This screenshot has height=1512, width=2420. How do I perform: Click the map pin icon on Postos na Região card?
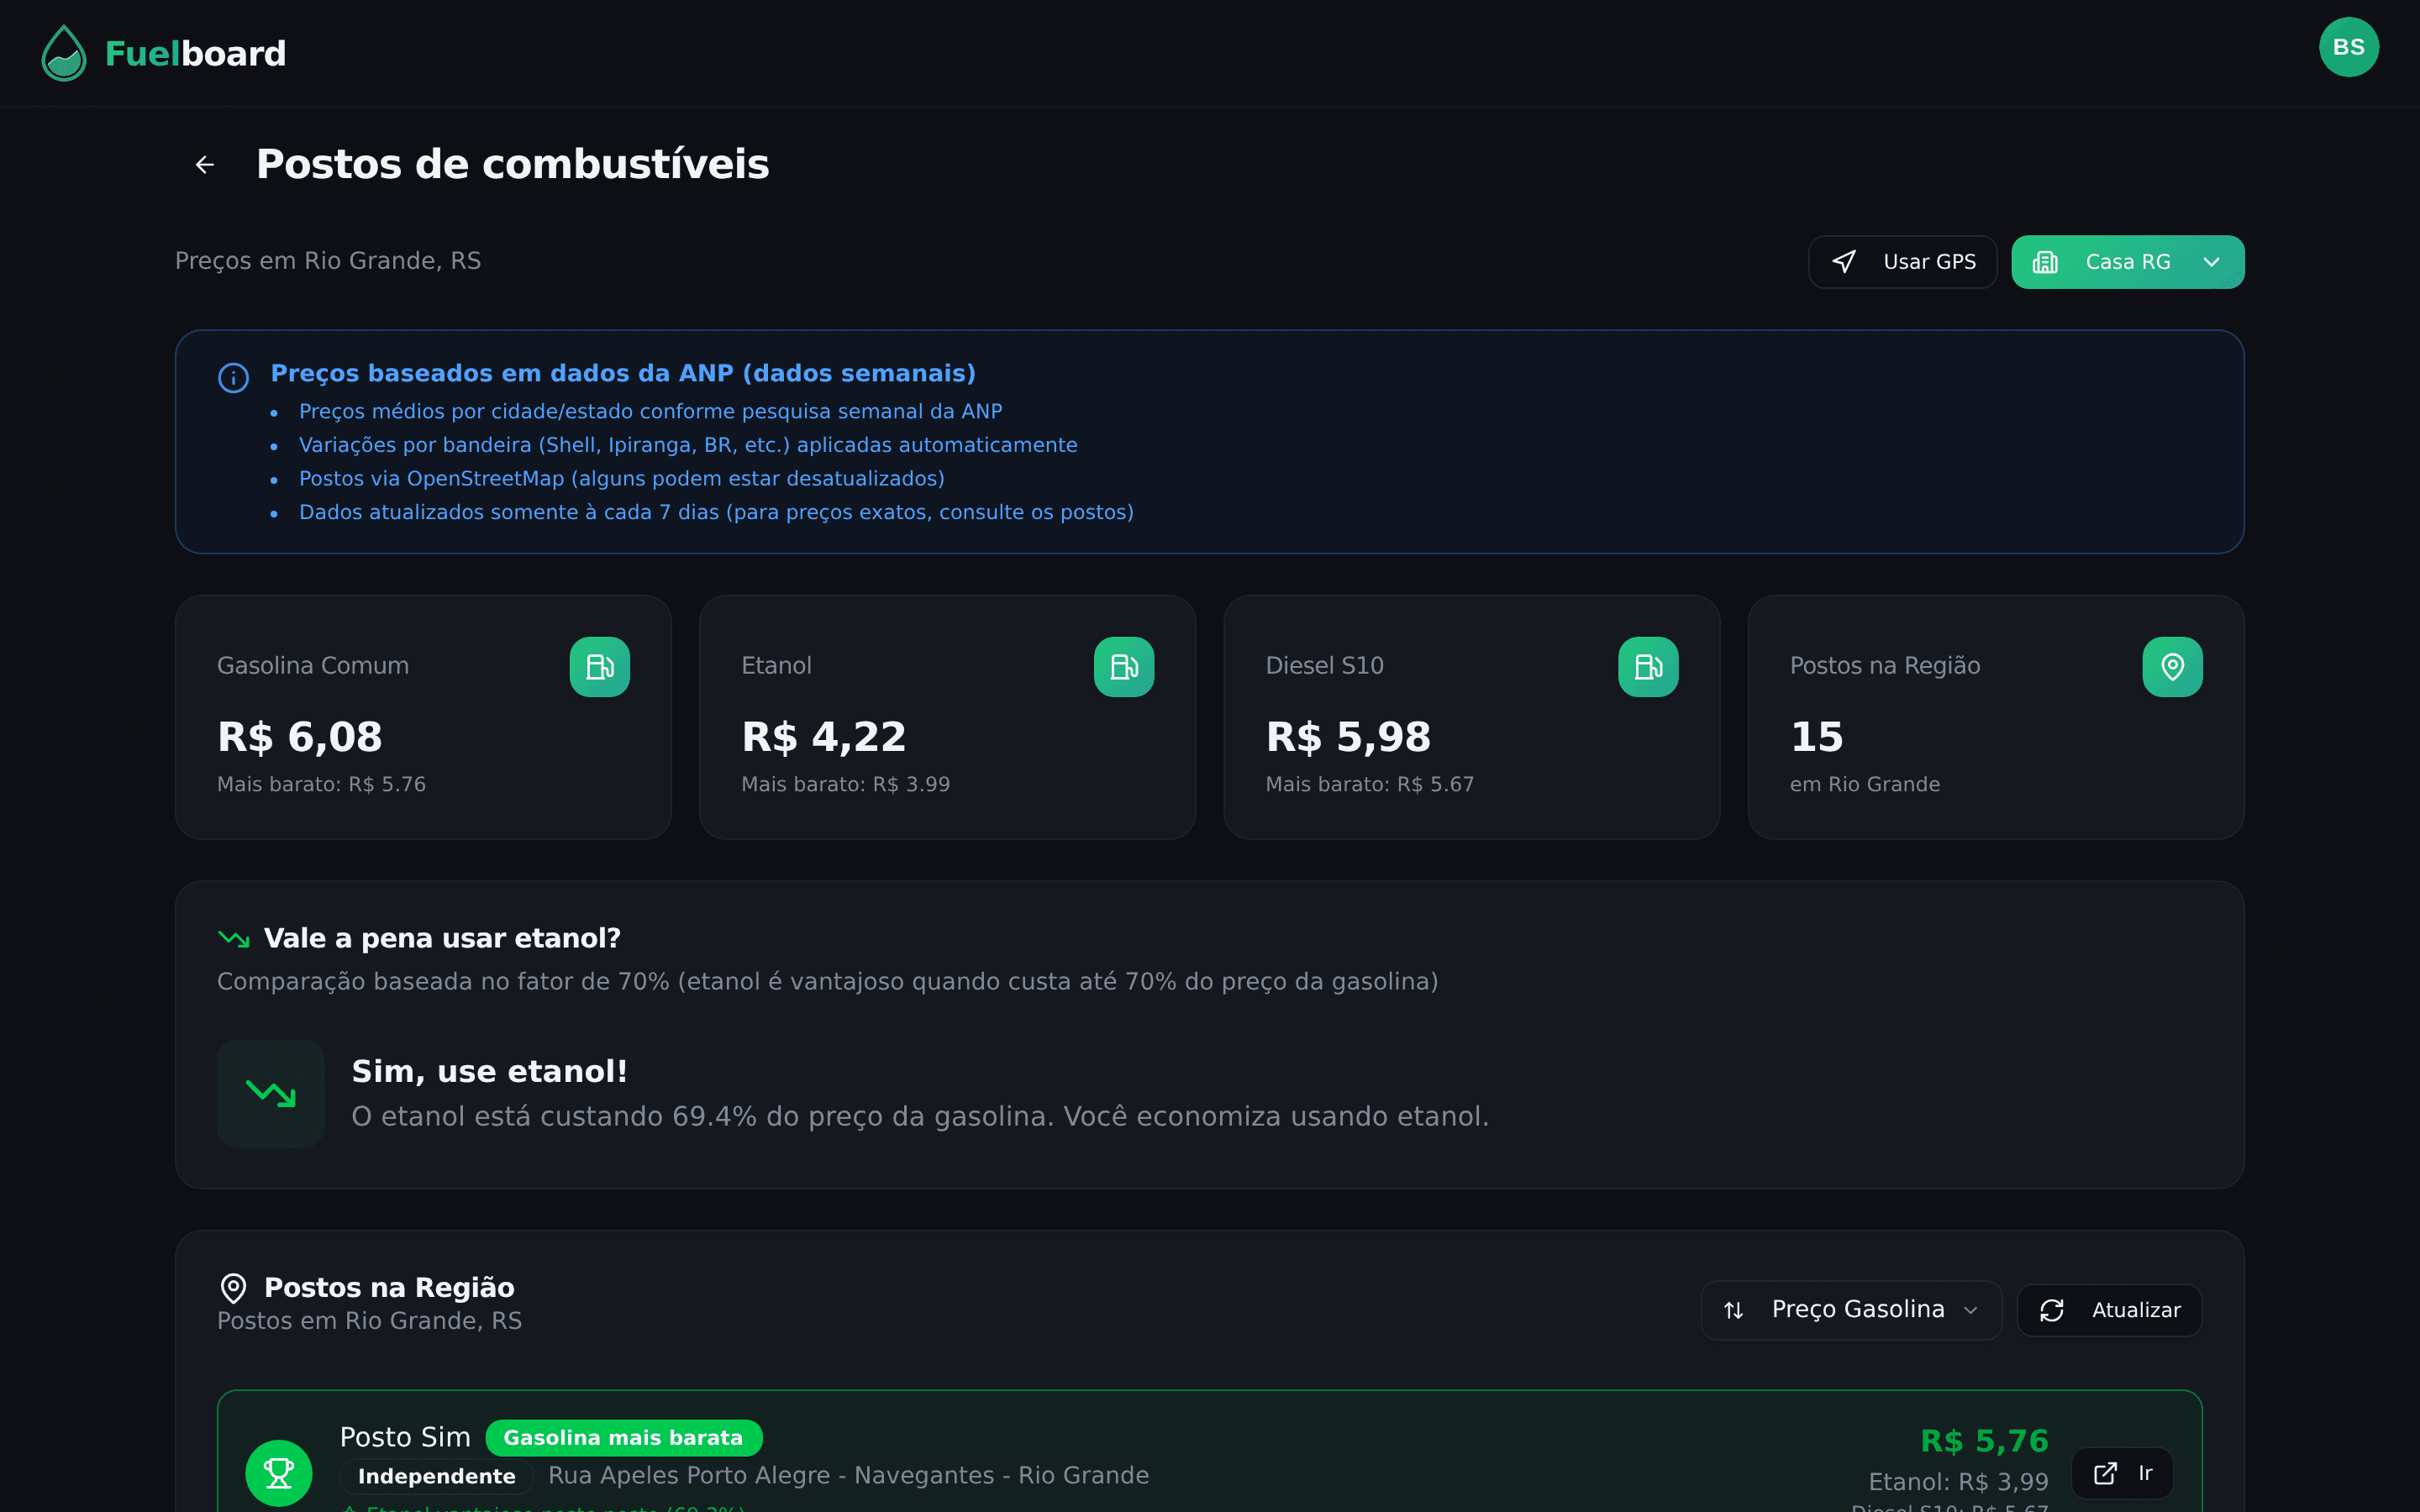(x=2171, y=667)
